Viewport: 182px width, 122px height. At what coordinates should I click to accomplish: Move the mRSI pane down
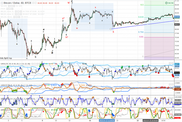(172, 63)
